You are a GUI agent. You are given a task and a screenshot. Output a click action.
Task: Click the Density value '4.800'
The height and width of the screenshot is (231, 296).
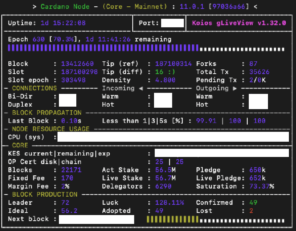click(x=165, y=80)
